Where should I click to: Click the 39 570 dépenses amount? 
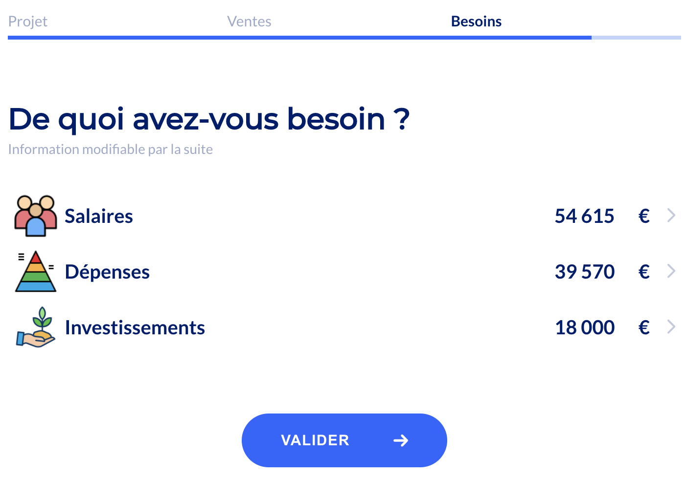[x=584, y=272]
